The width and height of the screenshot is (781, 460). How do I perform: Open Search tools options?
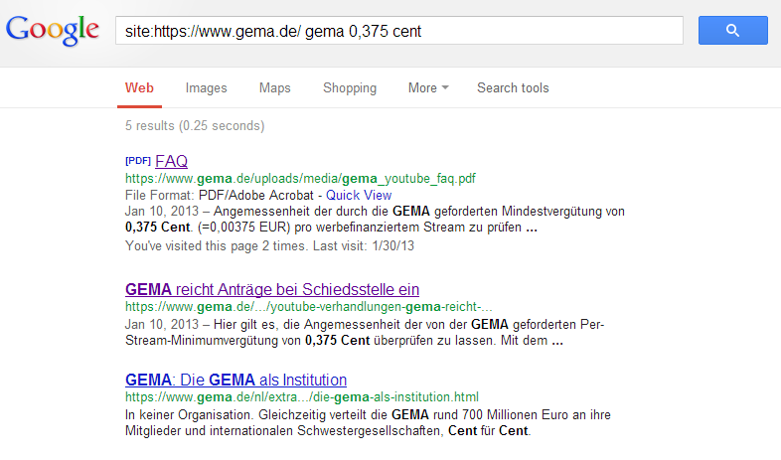click(513, 88)
